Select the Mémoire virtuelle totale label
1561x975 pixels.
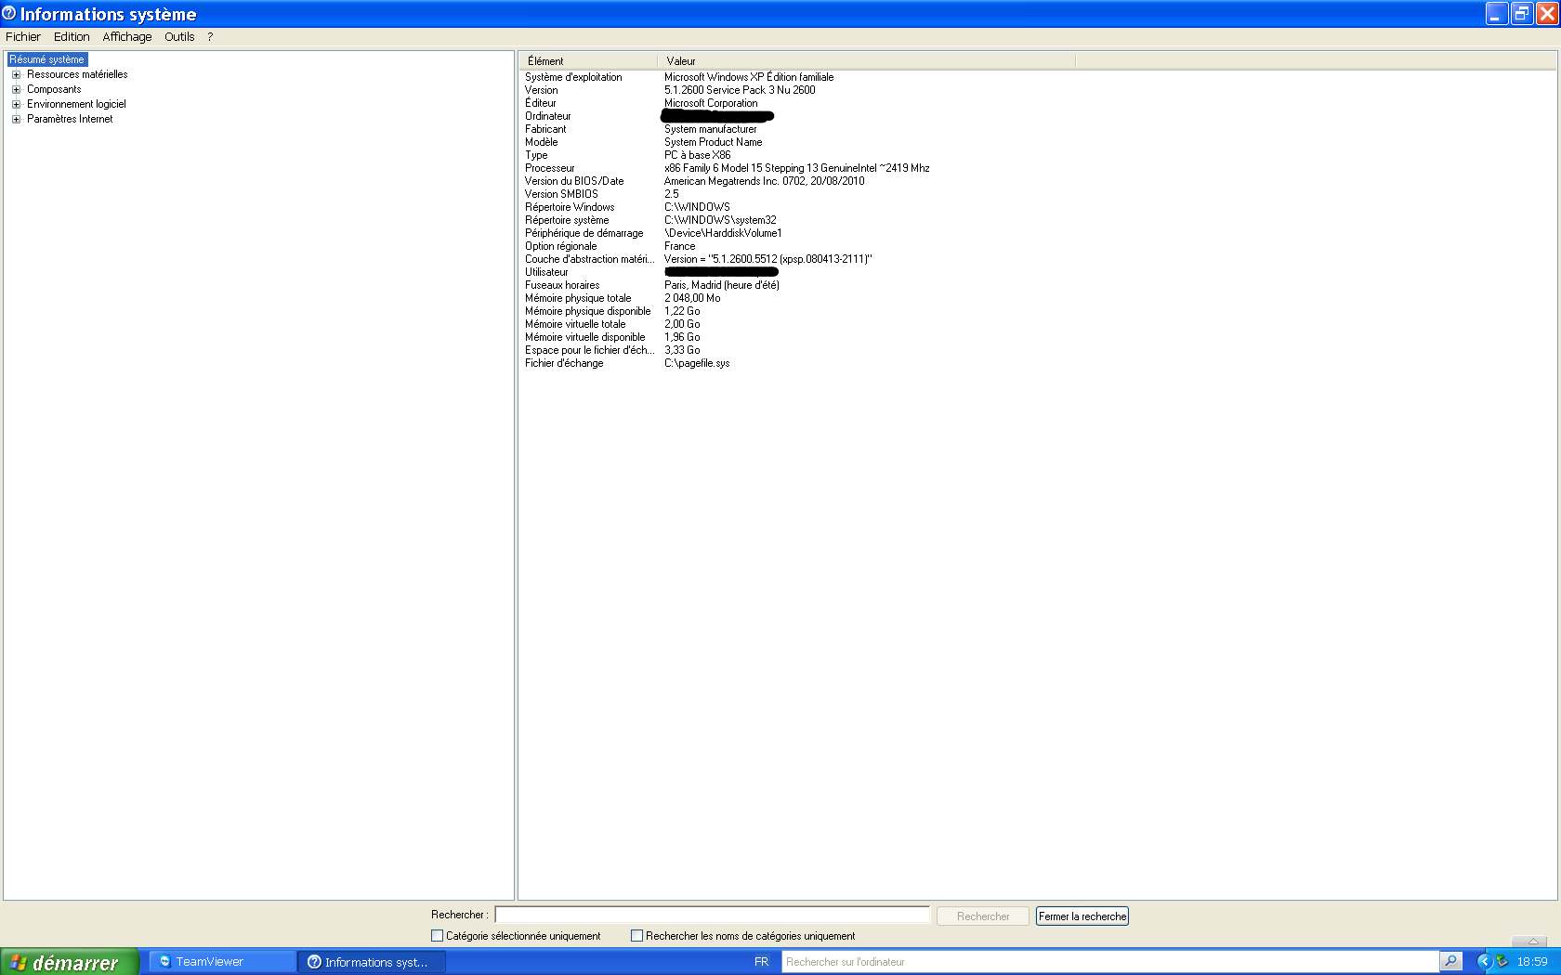(575, 324)
